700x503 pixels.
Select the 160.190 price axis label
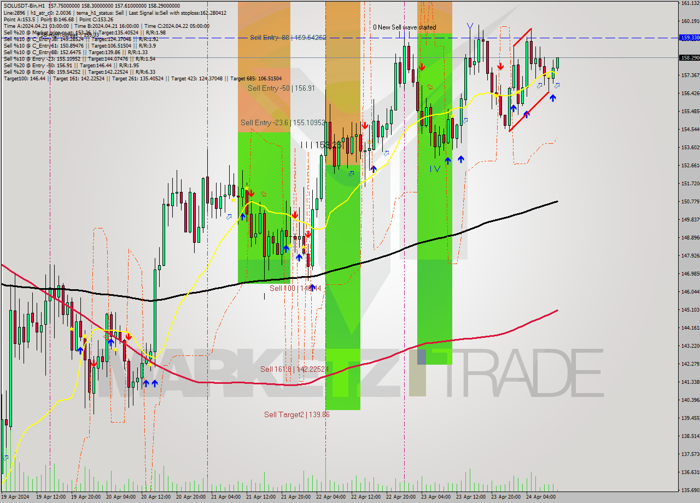(690, 21)
